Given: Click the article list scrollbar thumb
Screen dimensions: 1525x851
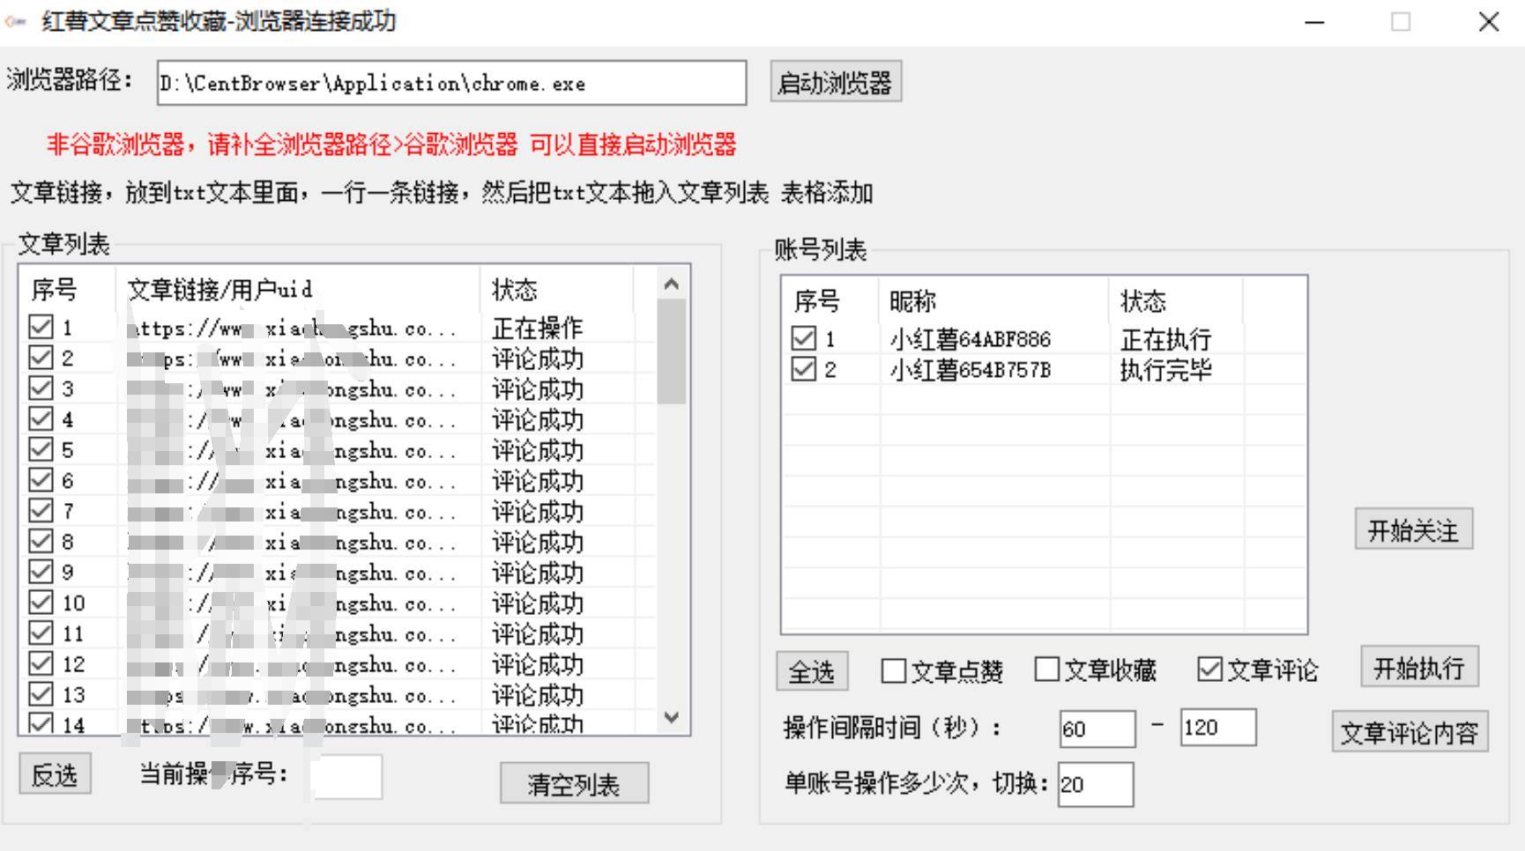Looking at the screenshot, I should coord(672,351).
